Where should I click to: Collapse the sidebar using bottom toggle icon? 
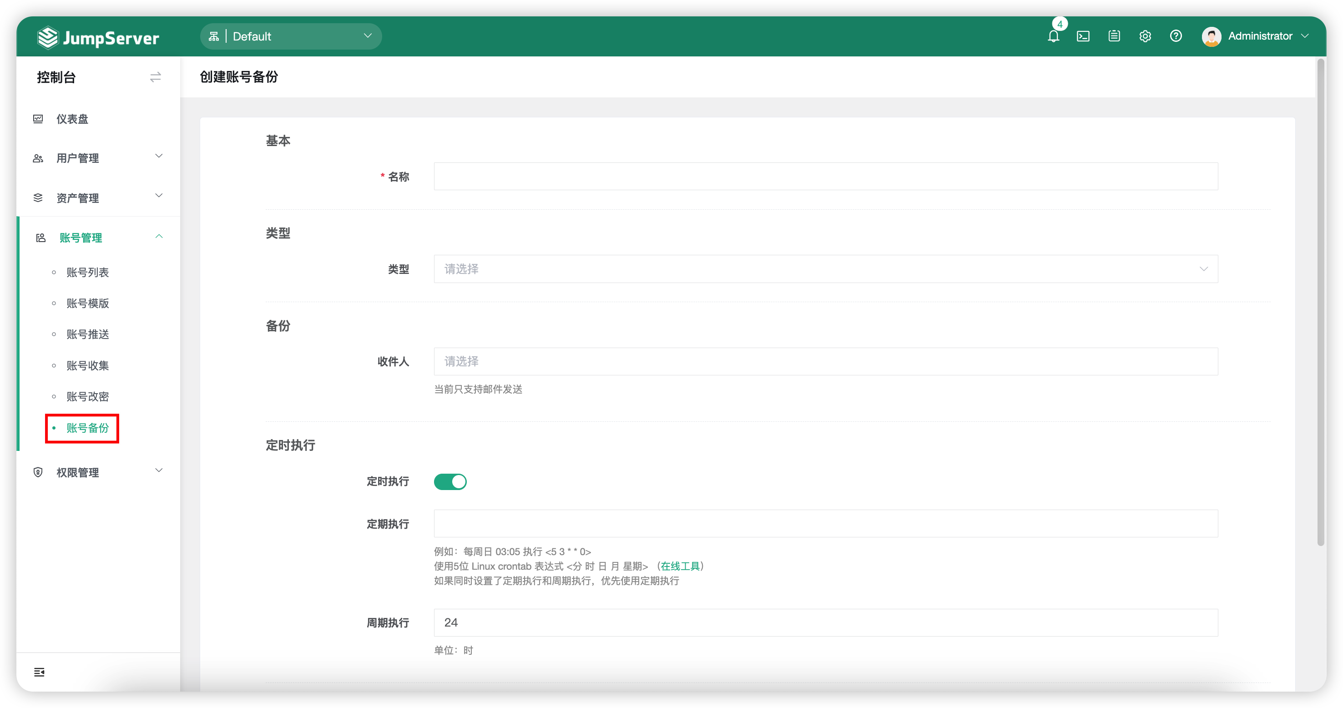click(x=39, y=672)
